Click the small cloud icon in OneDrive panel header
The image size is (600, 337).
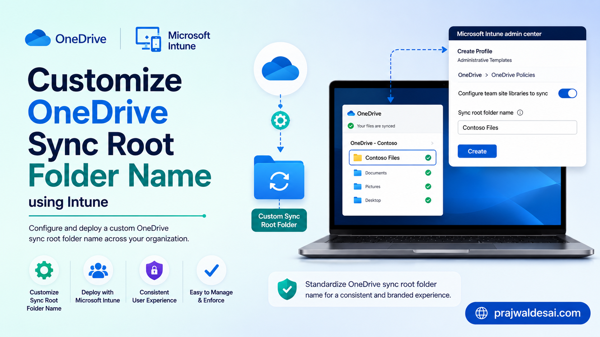[351, 114]
